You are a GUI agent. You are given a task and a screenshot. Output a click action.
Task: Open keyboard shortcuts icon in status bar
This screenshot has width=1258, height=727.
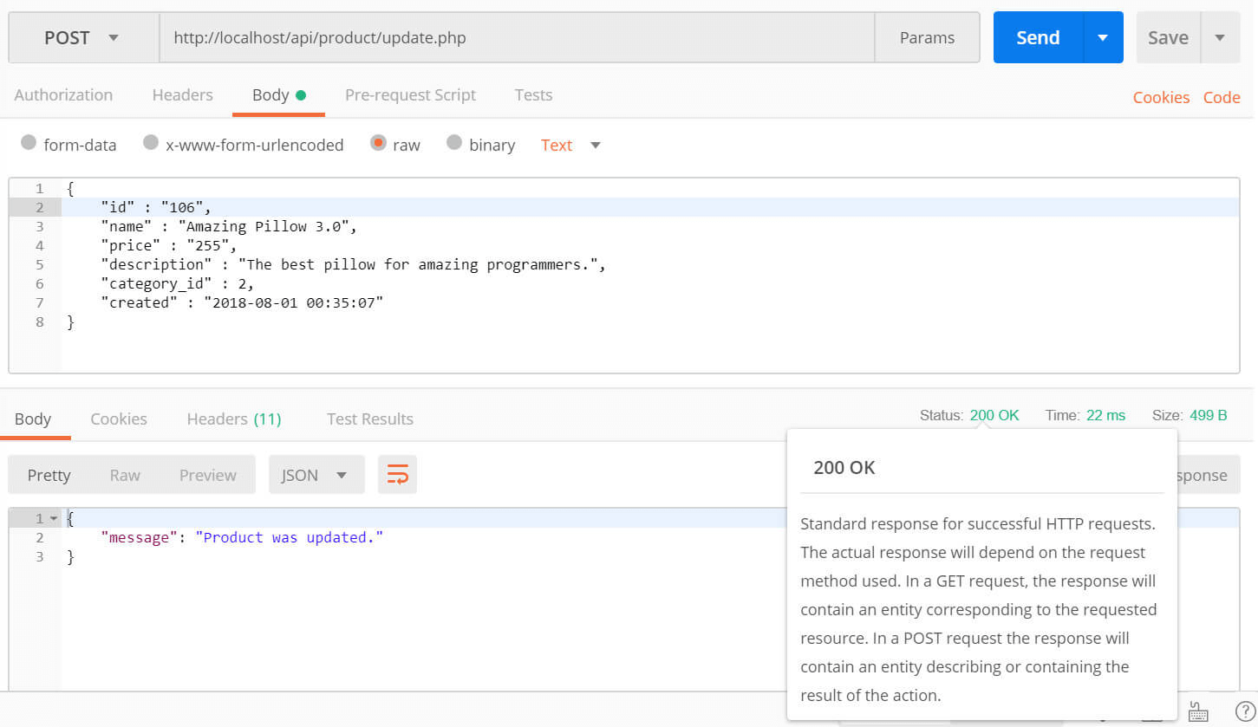tap(1197, 712)
